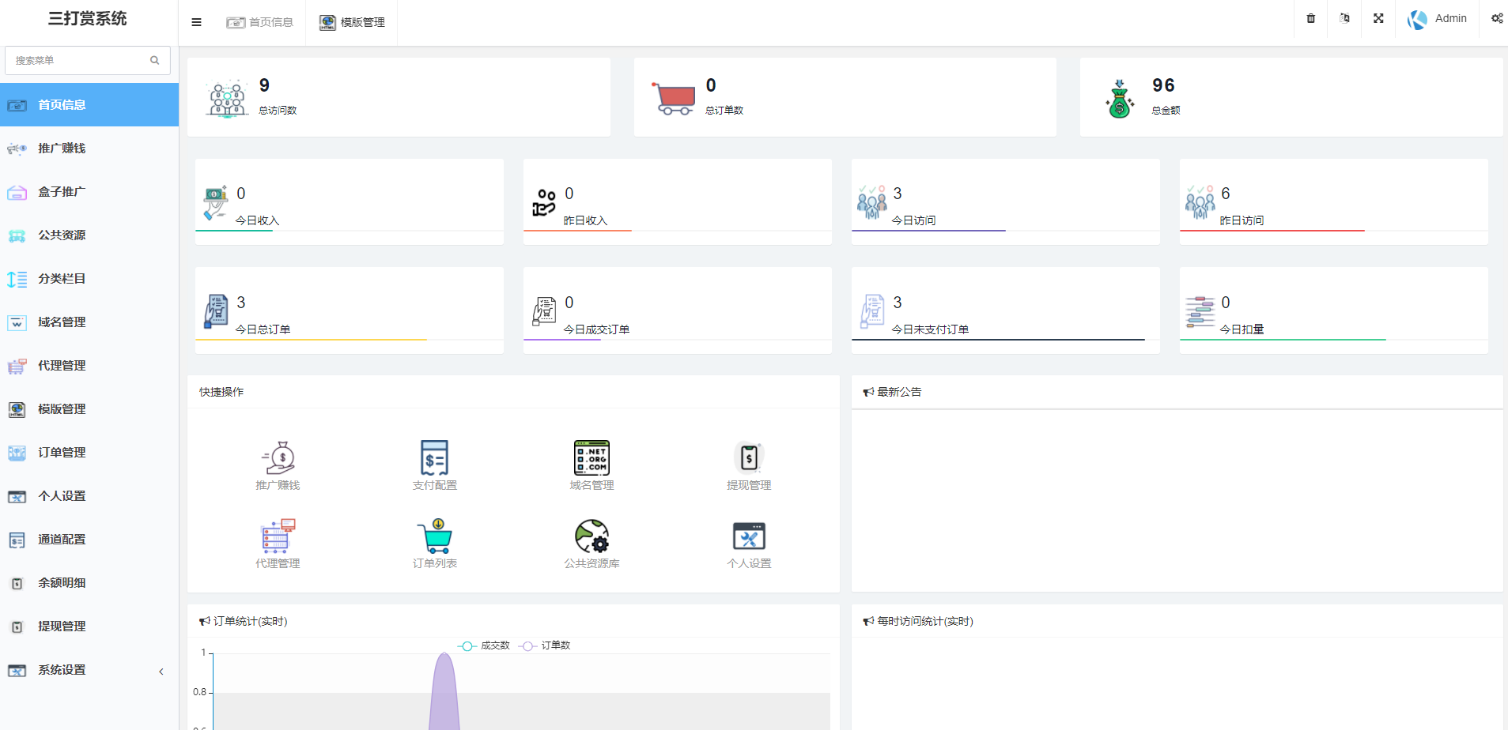Open the 代理管理 quick action icon
Screen dimensions: 1508x730
tap(278, 536)
